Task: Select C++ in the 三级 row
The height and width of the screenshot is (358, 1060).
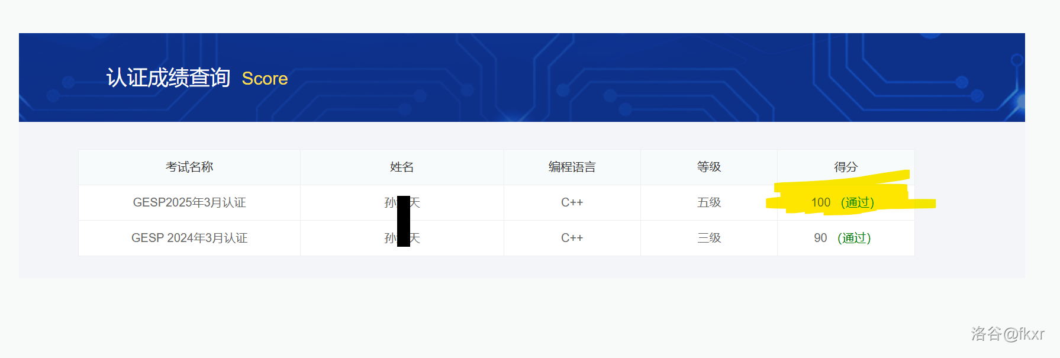Action: (x=572, y=238)
